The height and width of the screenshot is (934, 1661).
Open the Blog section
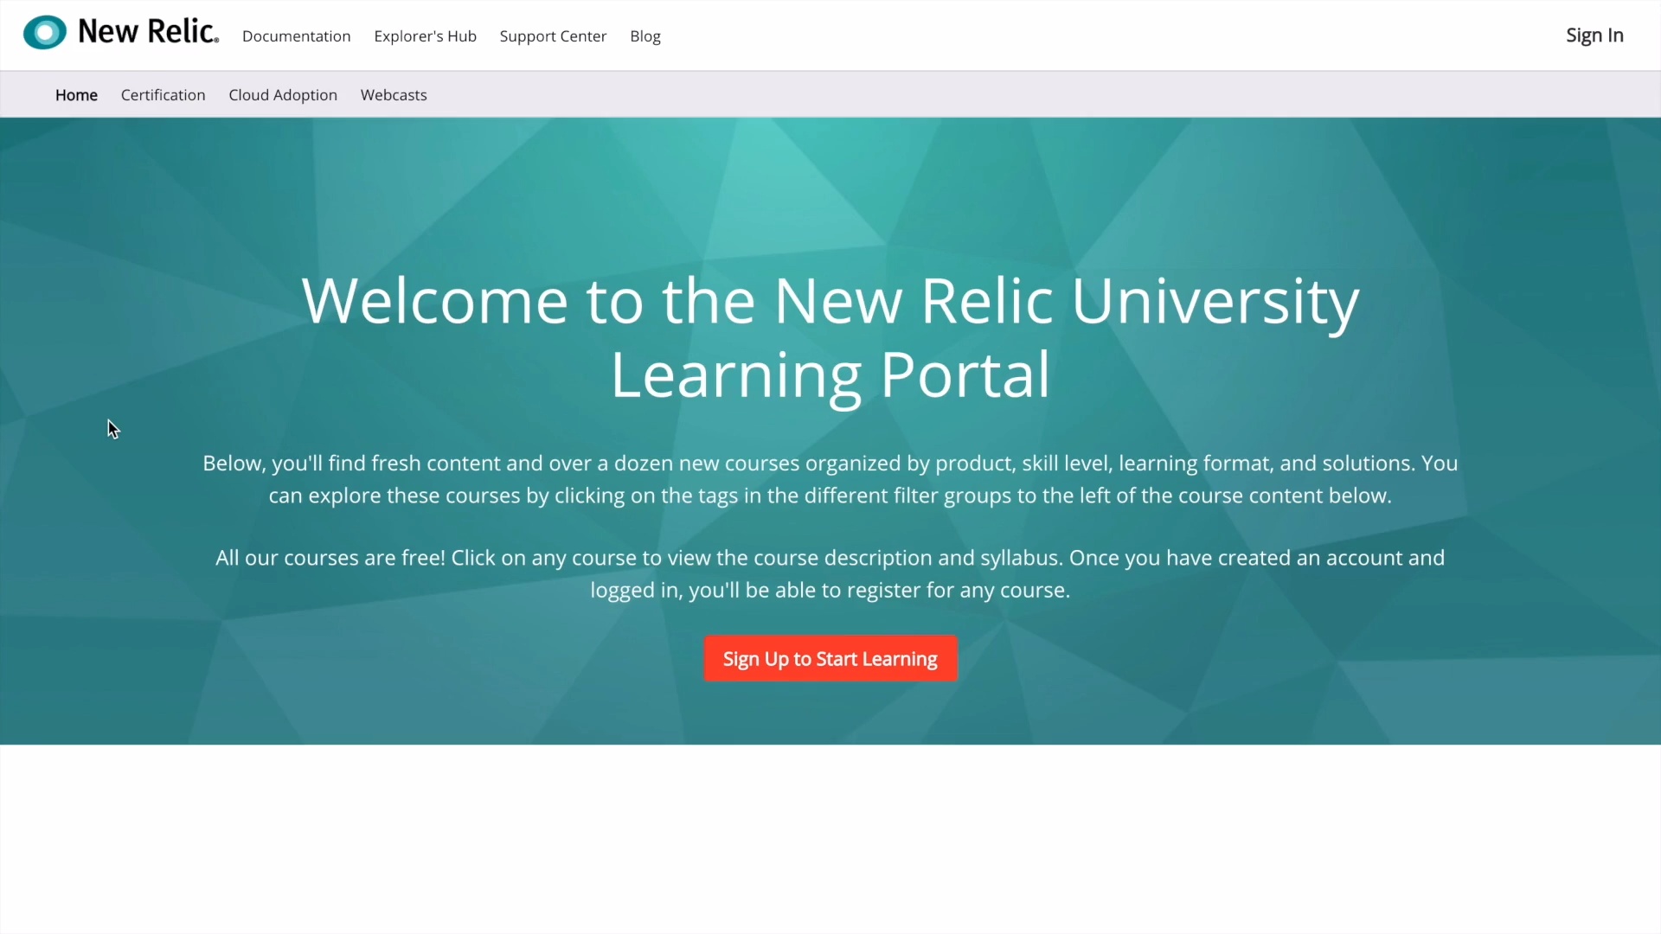click(x=645, y=35)
